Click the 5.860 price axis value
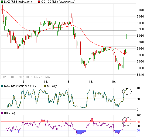Viewport: 147px width, 139px height. coord(140,68)
